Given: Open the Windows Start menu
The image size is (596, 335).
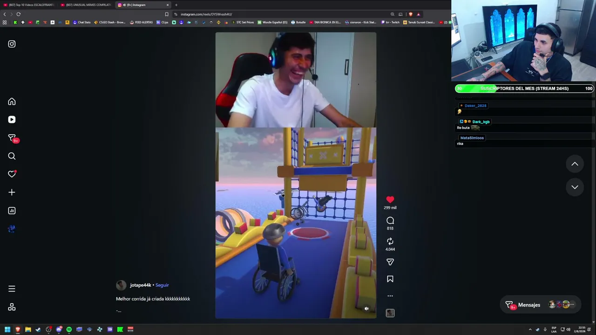Looking at the screenshot, I should [7, 329].
